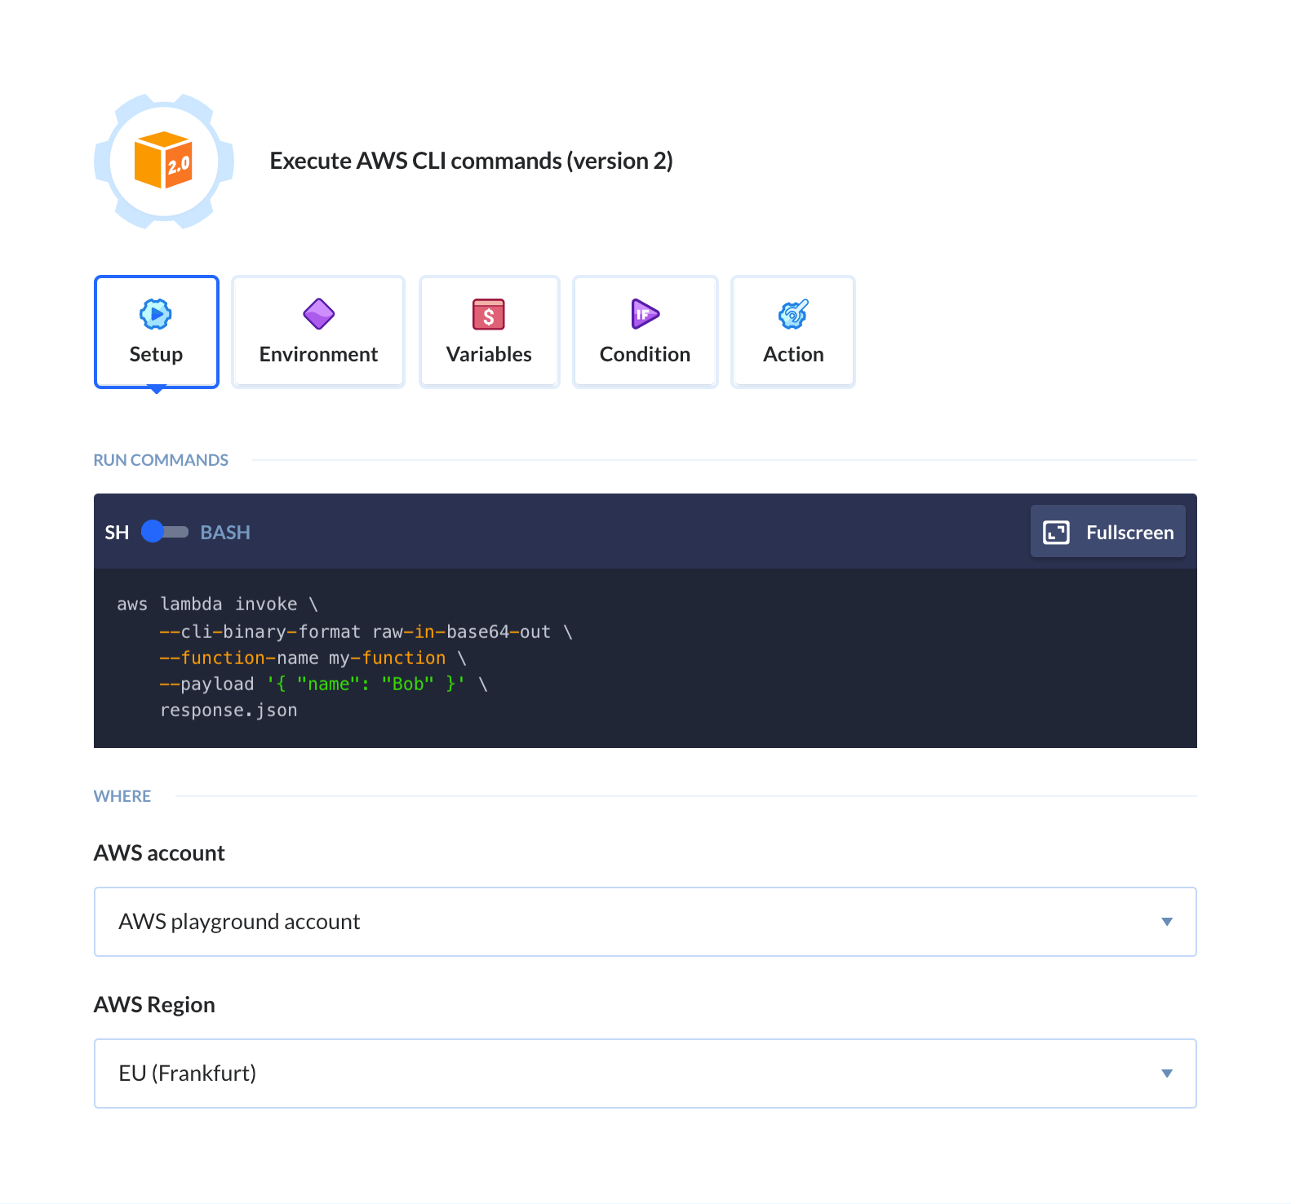Open the AWS Region dropdown

(645, 1073)
